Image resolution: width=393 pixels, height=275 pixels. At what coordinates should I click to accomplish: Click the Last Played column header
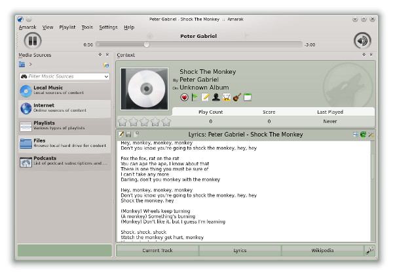click(x=330, y=112)
